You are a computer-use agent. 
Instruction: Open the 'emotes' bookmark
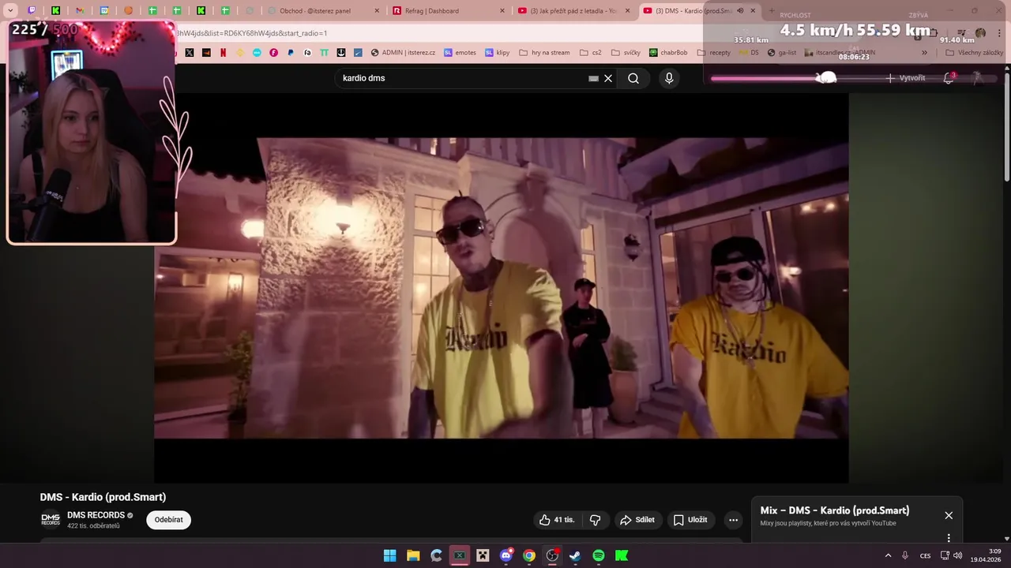460,53
